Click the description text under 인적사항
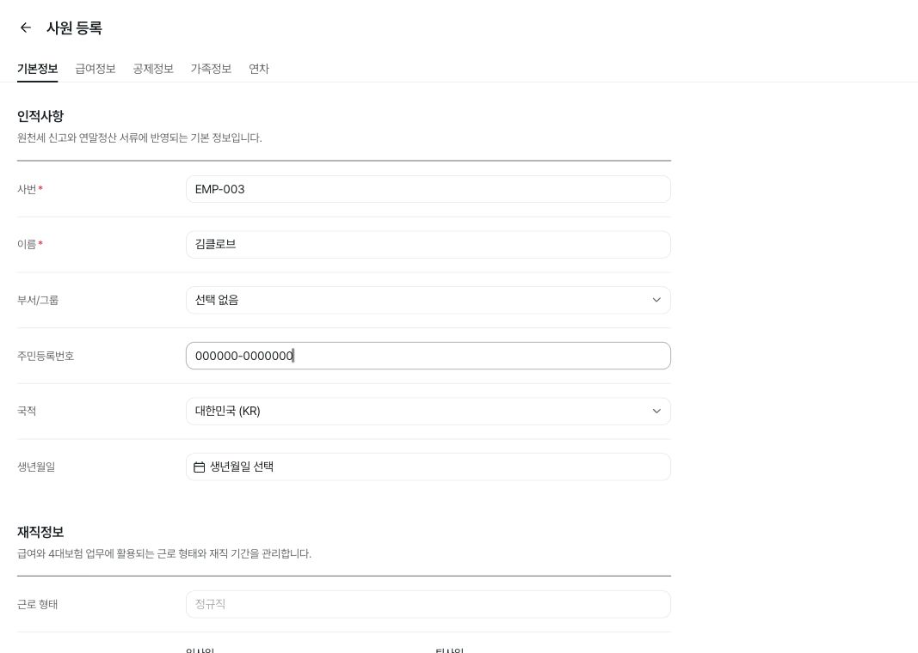Viewport: 918px width, 653px height. pyautogui.click(x=139, y=138)
